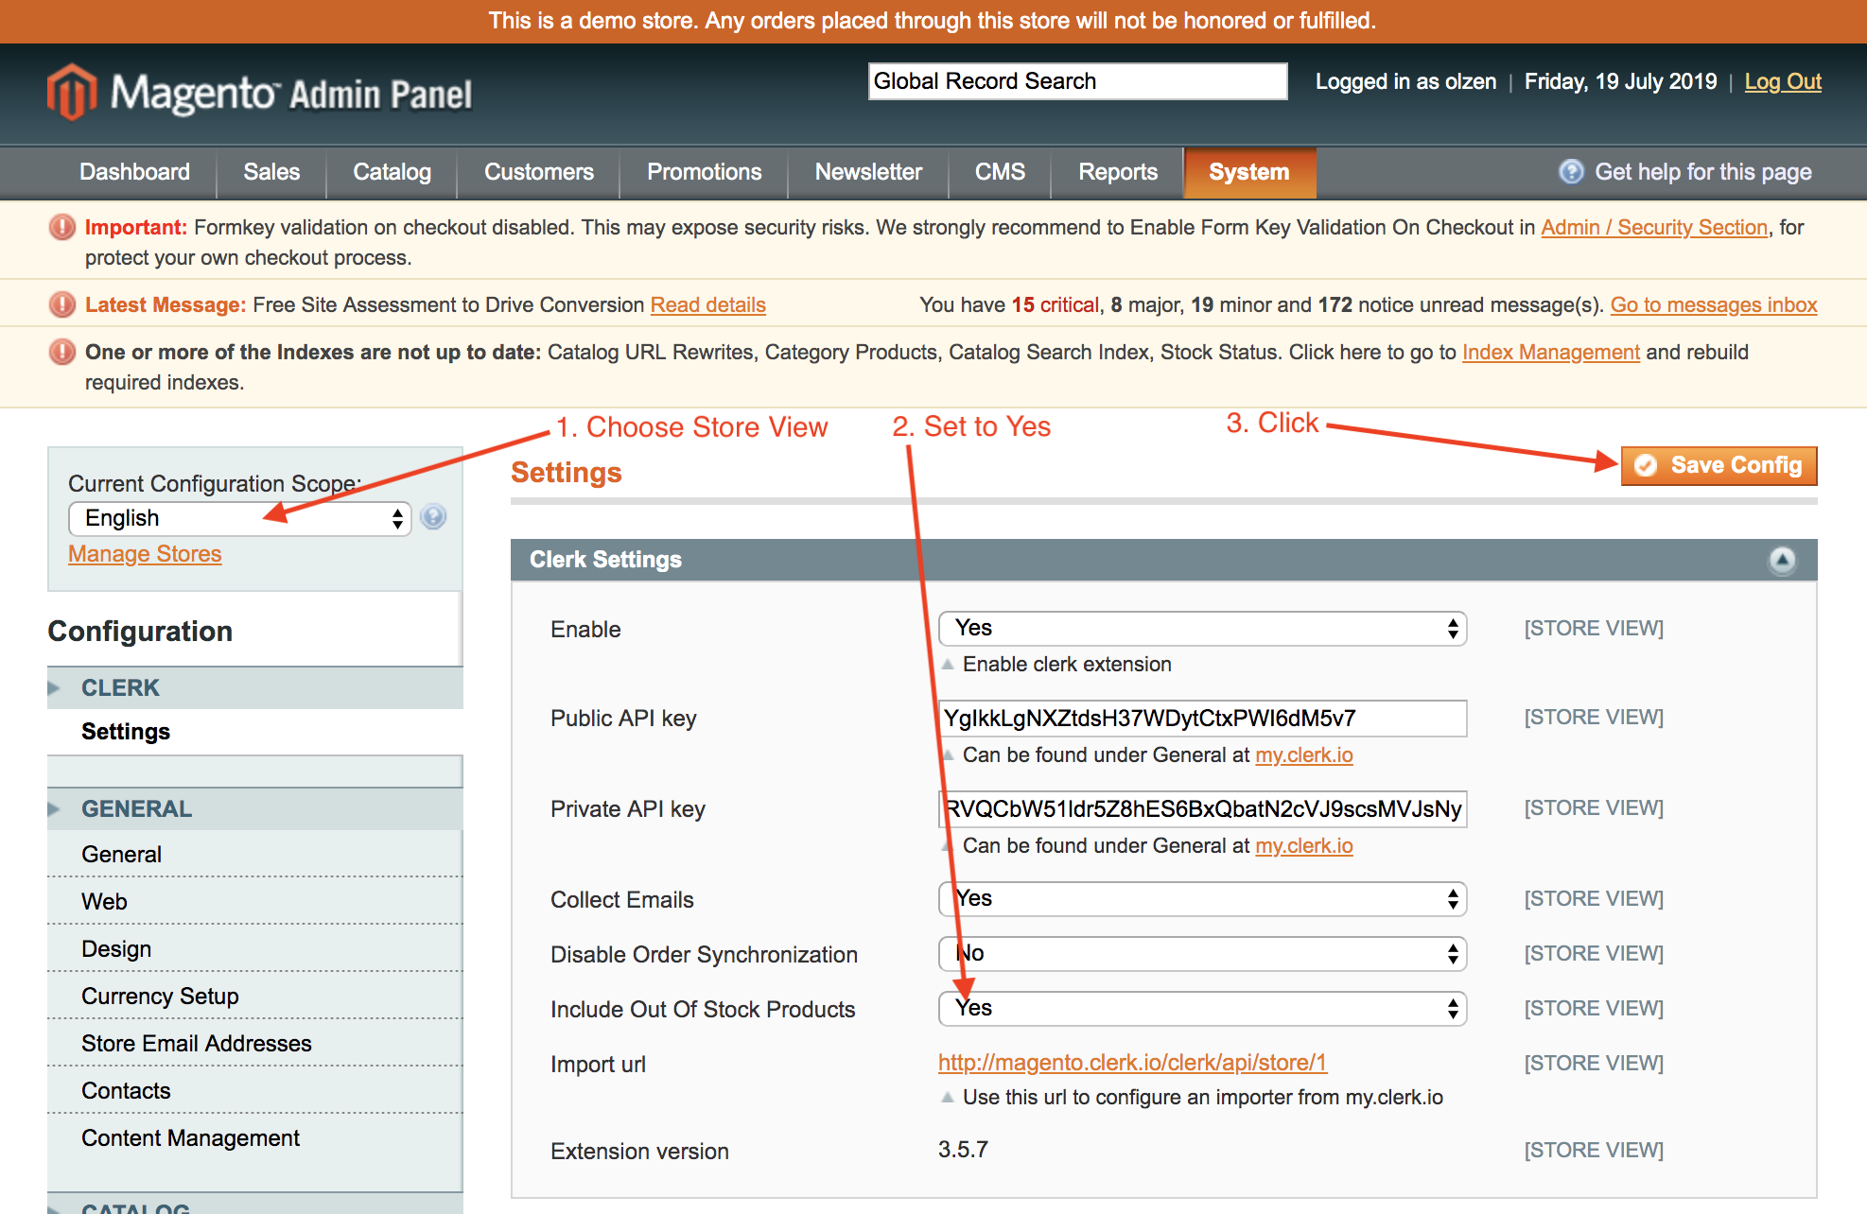The height and width of the screenshot is (1214, 1867).
Task: Click the scope help question mark icon
Action: pos(433,517)
